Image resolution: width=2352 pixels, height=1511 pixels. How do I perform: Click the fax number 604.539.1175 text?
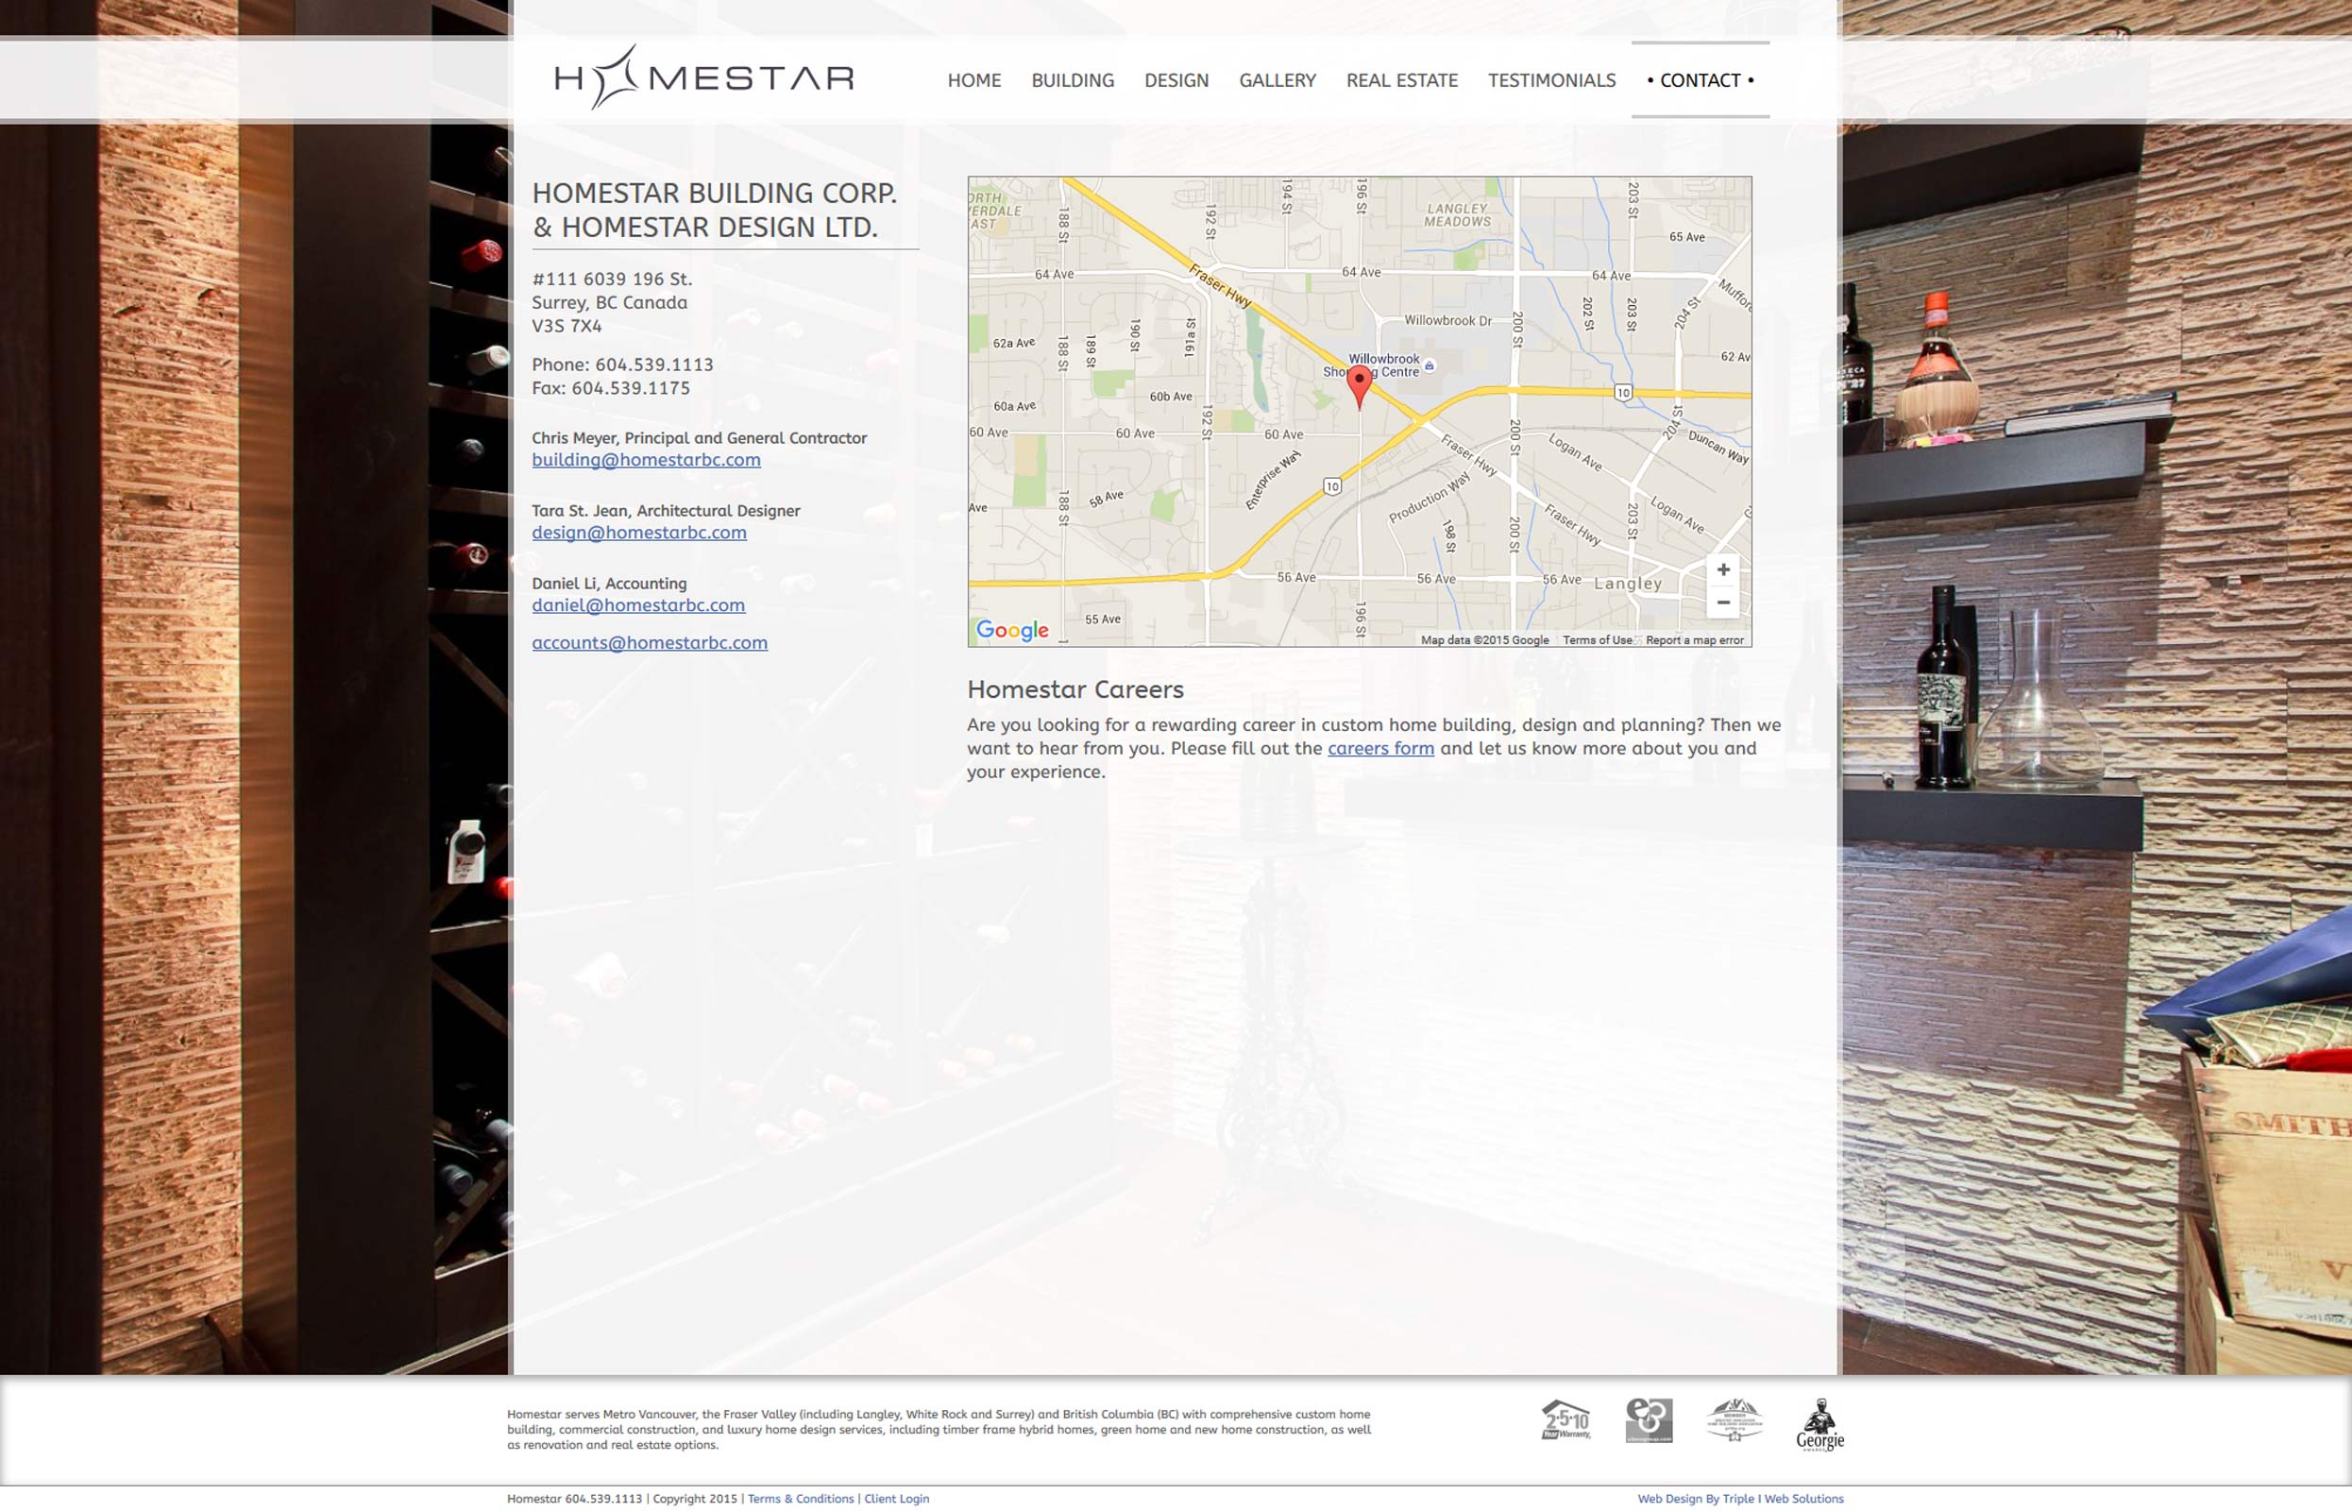click(631, 387)
